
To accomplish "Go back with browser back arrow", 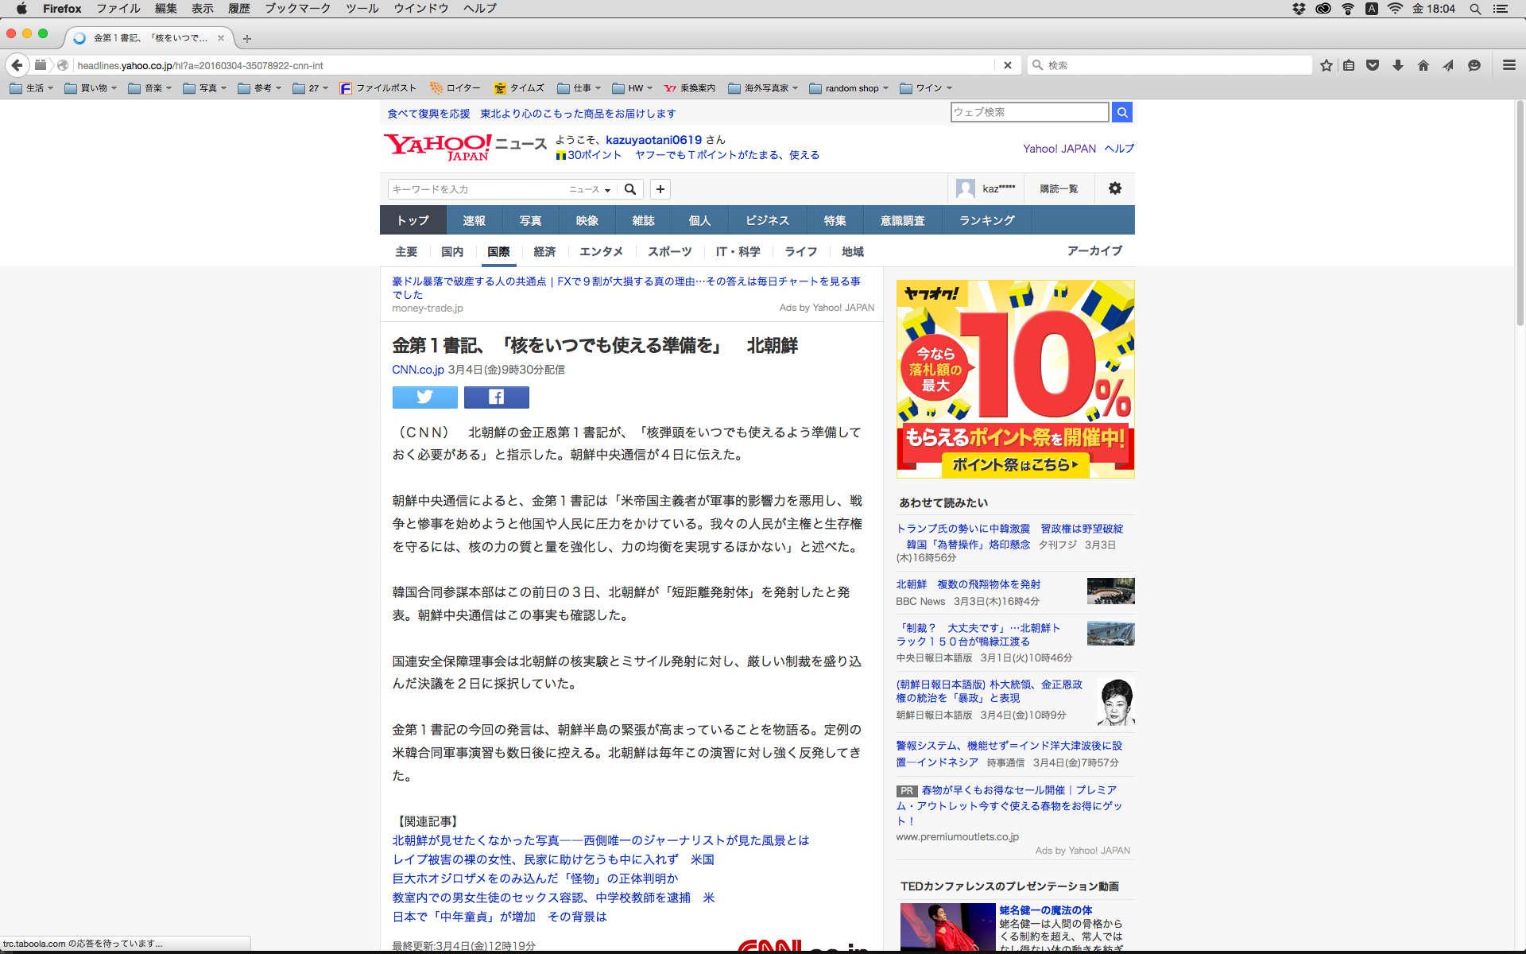I will (x=17, y=65).
